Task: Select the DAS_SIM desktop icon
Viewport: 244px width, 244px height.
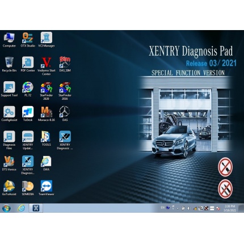Action: click(65, 64)
